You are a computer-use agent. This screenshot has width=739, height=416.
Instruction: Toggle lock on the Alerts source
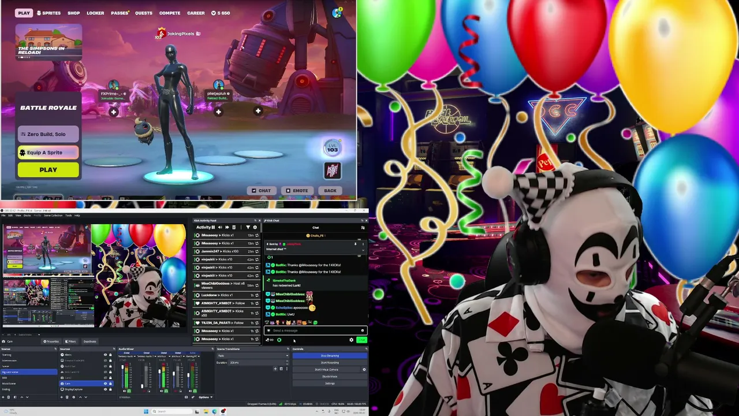pyautogui.click(x=110, y=355)
